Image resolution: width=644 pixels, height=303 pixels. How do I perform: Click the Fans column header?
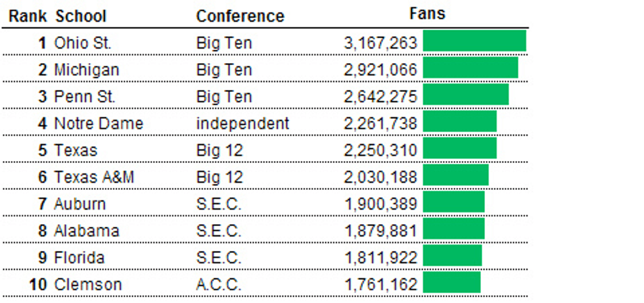[x=427, y=14]
